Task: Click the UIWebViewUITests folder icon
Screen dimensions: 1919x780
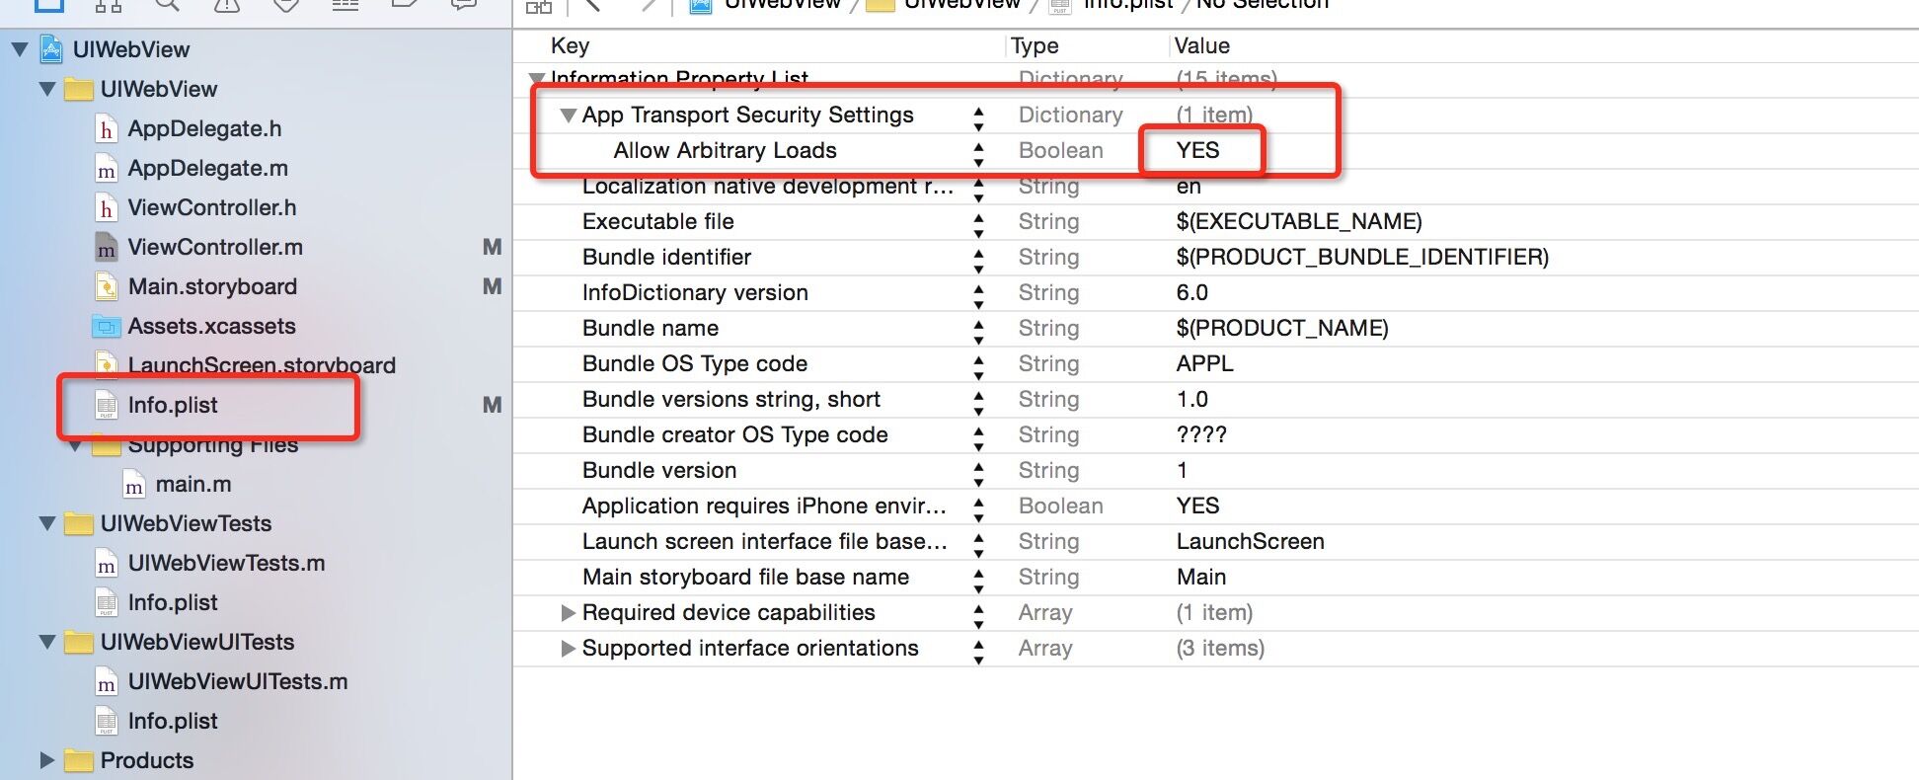Action: click(x=78, y=642)
